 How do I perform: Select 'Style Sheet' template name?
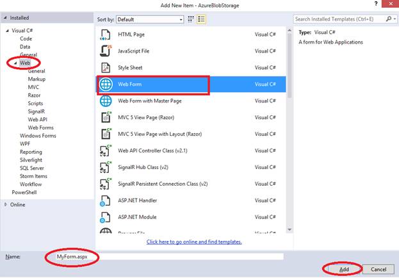130,68
